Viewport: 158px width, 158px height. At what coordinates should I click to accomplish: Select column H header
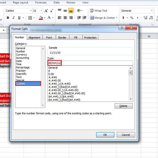coord(149,36)
